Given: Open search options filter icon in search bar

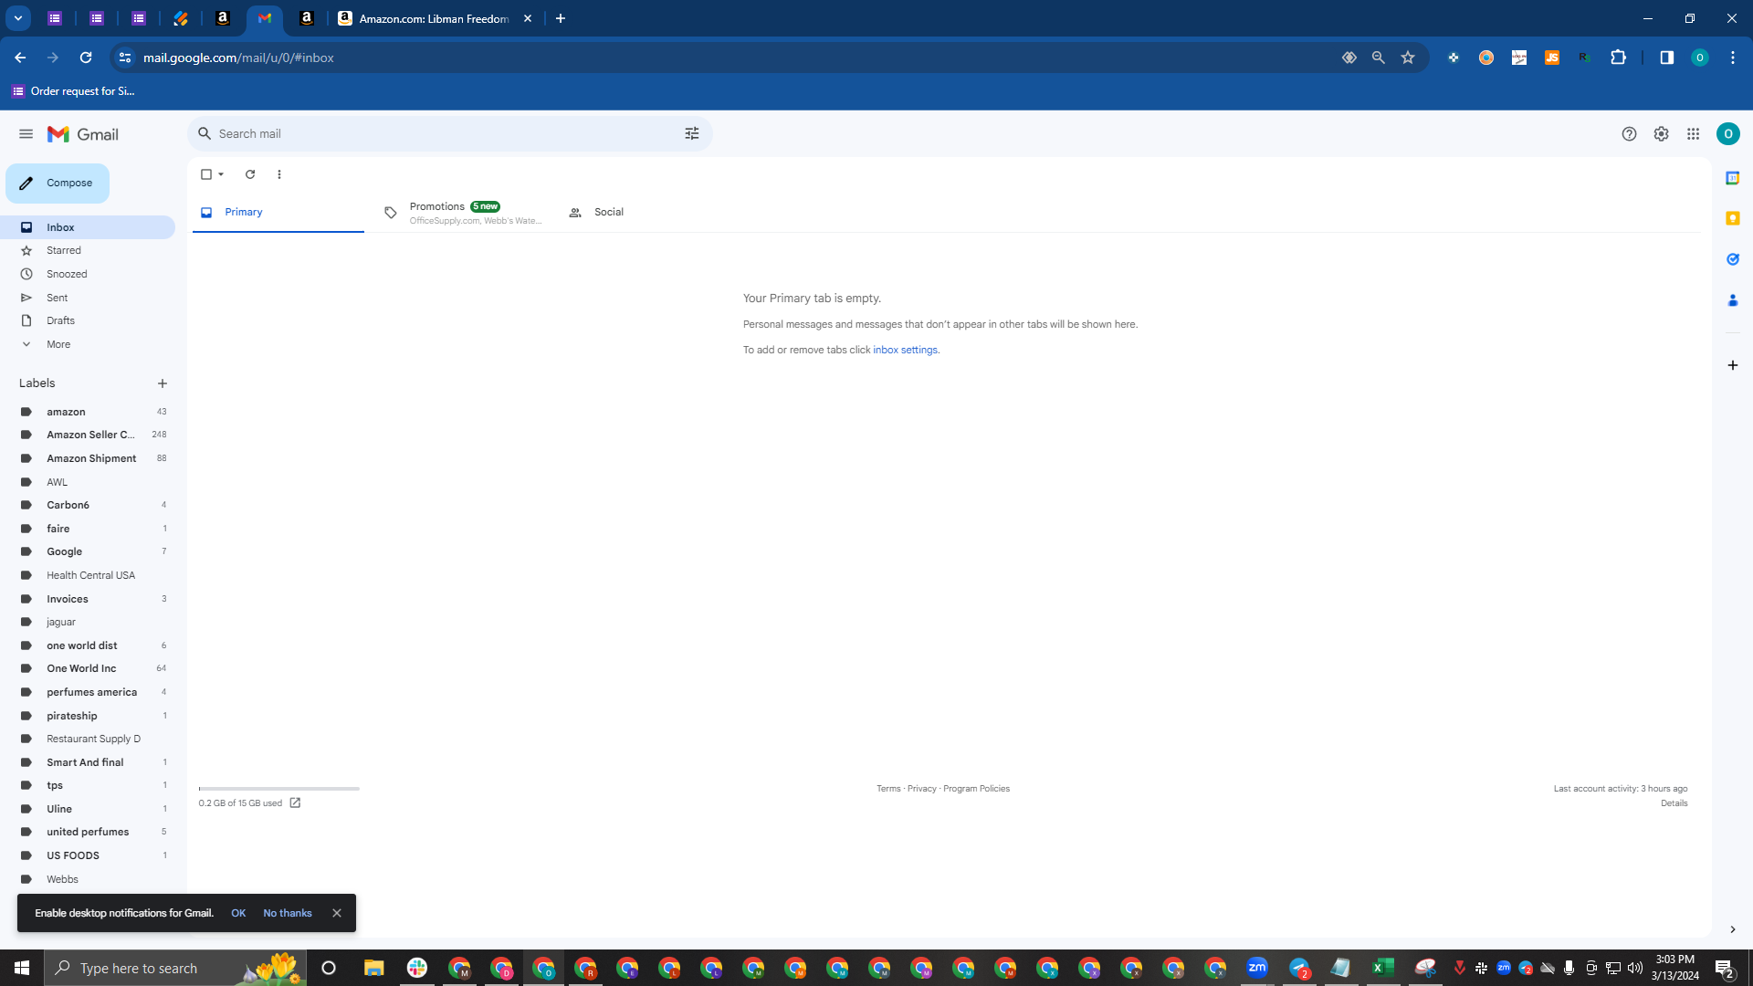Looking at the screenshot, I should pos(692,134).
